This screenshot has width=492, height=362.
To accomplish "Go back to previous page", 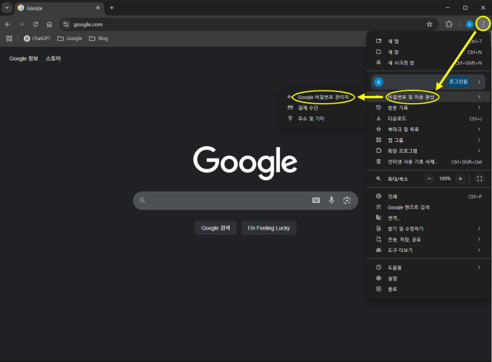I will coord(8,24).
